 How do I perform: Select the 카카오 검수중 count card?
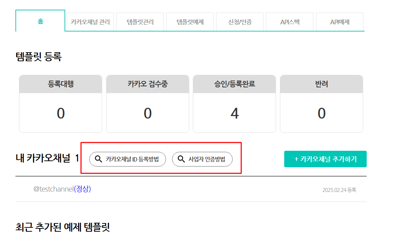tap(147, 104)
